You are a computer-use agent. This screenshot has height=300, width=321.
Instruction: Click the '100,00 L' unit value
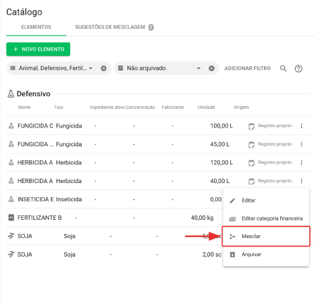(221, 126)
